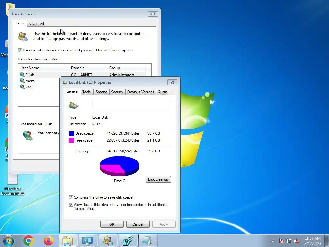329x247 pixels.
Task: Open the Security tab in disk properties
Action: (x=117, y=92)
